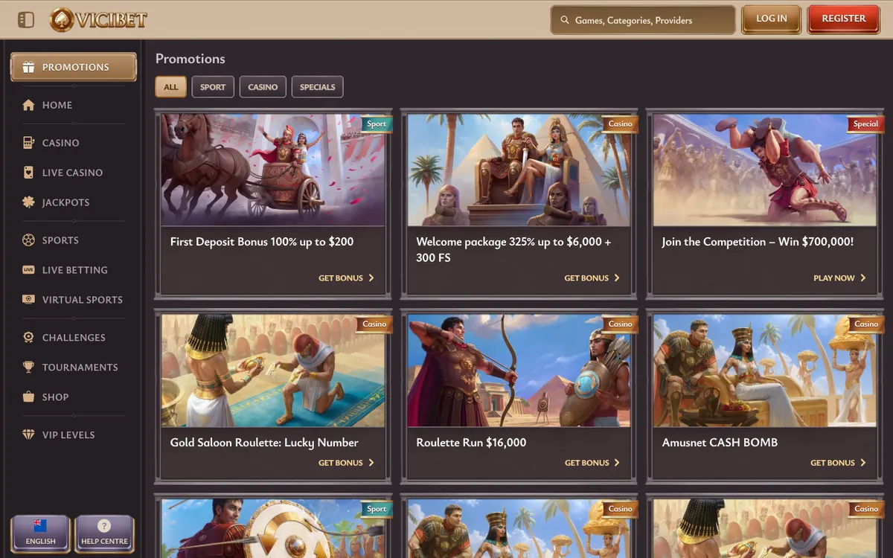Open the Promotions sidebar item
Screen dimensions: 893x558
(74, 67)
